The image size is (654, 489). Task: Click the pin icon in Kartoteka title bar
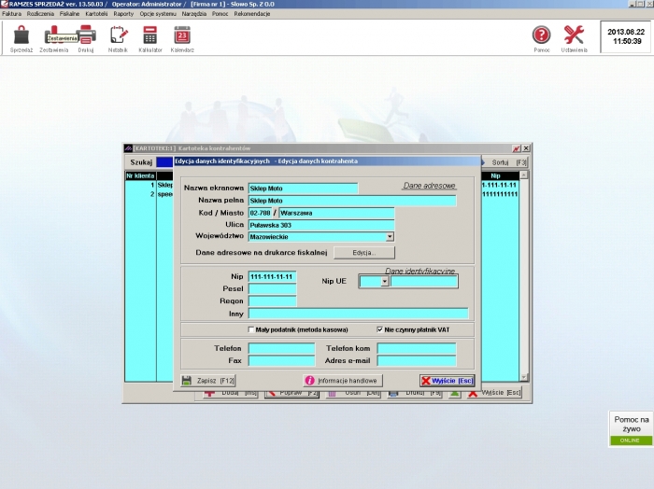[x=517, y=148]
